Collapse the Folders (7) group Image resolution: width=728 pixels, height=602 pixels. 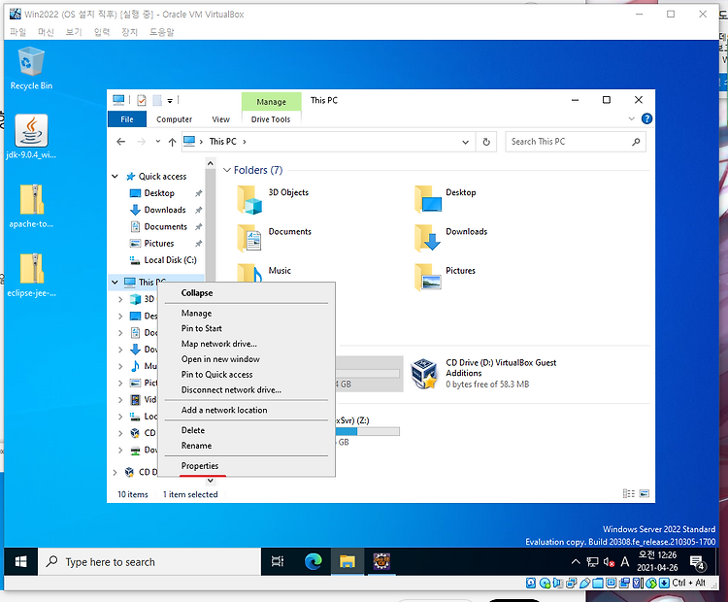coord(227,170)
